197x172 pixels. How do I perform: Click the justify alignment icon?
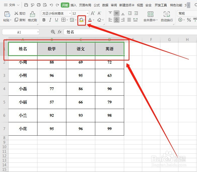coord(129,20)
